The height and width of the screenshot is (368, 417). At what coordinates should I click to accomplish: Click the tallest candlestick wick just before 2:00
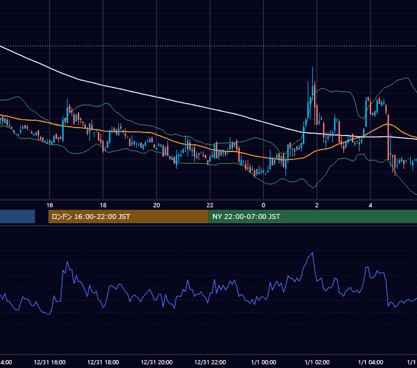[x=313, y=82]
